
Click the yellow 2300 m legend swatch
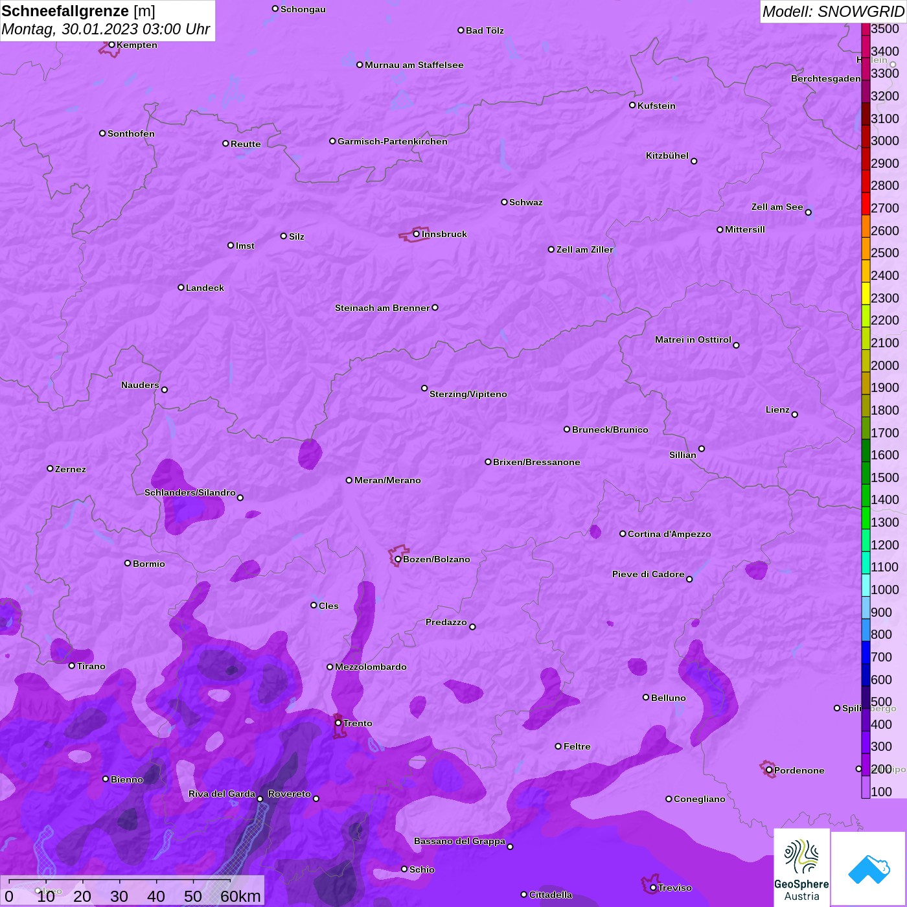pos(866,293)
